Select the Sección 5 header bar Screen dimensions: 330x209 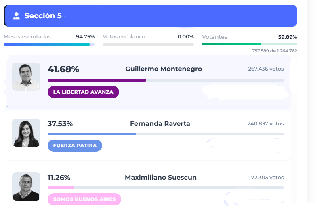tap(162, 16)
